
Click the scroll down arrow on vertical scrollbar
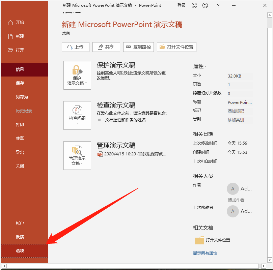[x=270, y=260]
